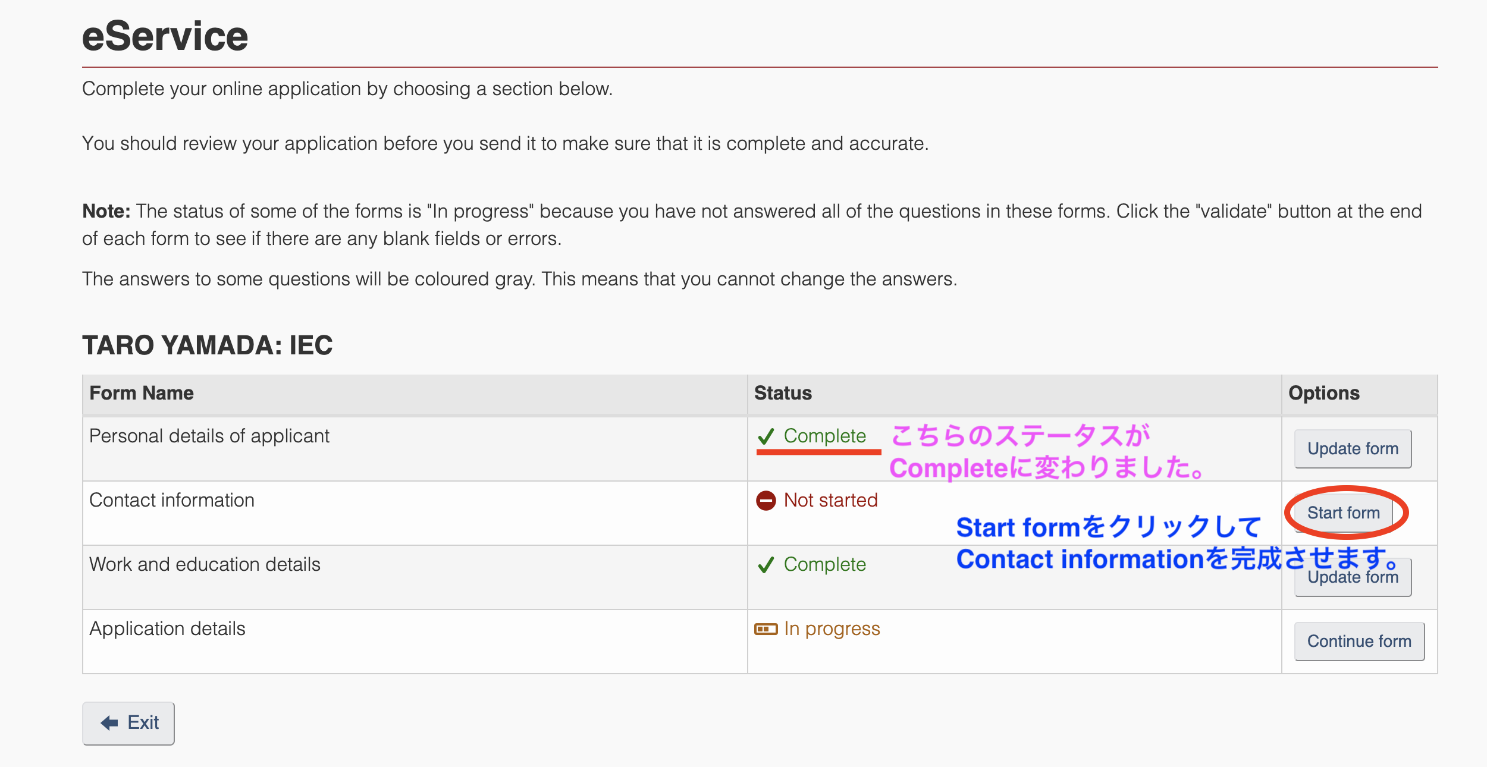Click the eService page heading

(165, 36)
